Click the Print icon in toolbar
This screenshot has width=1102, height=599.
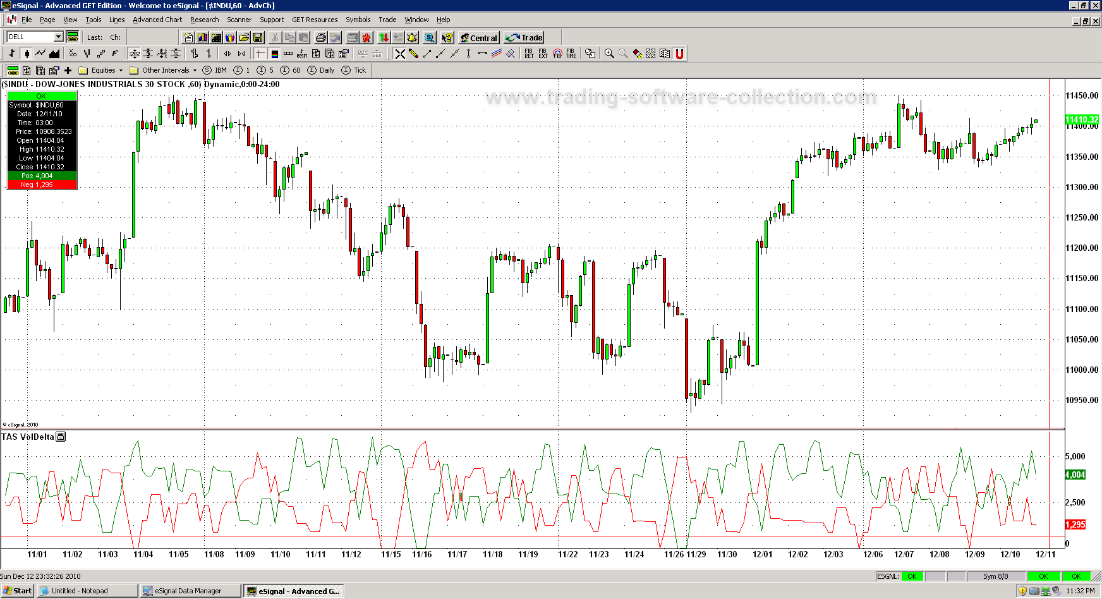click(320, 38)
